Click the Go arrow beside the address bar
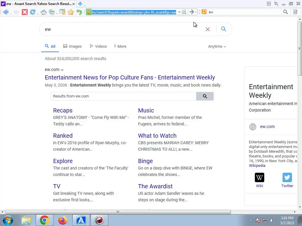Viewport: 302px width, 226px height. coord(191,12)
